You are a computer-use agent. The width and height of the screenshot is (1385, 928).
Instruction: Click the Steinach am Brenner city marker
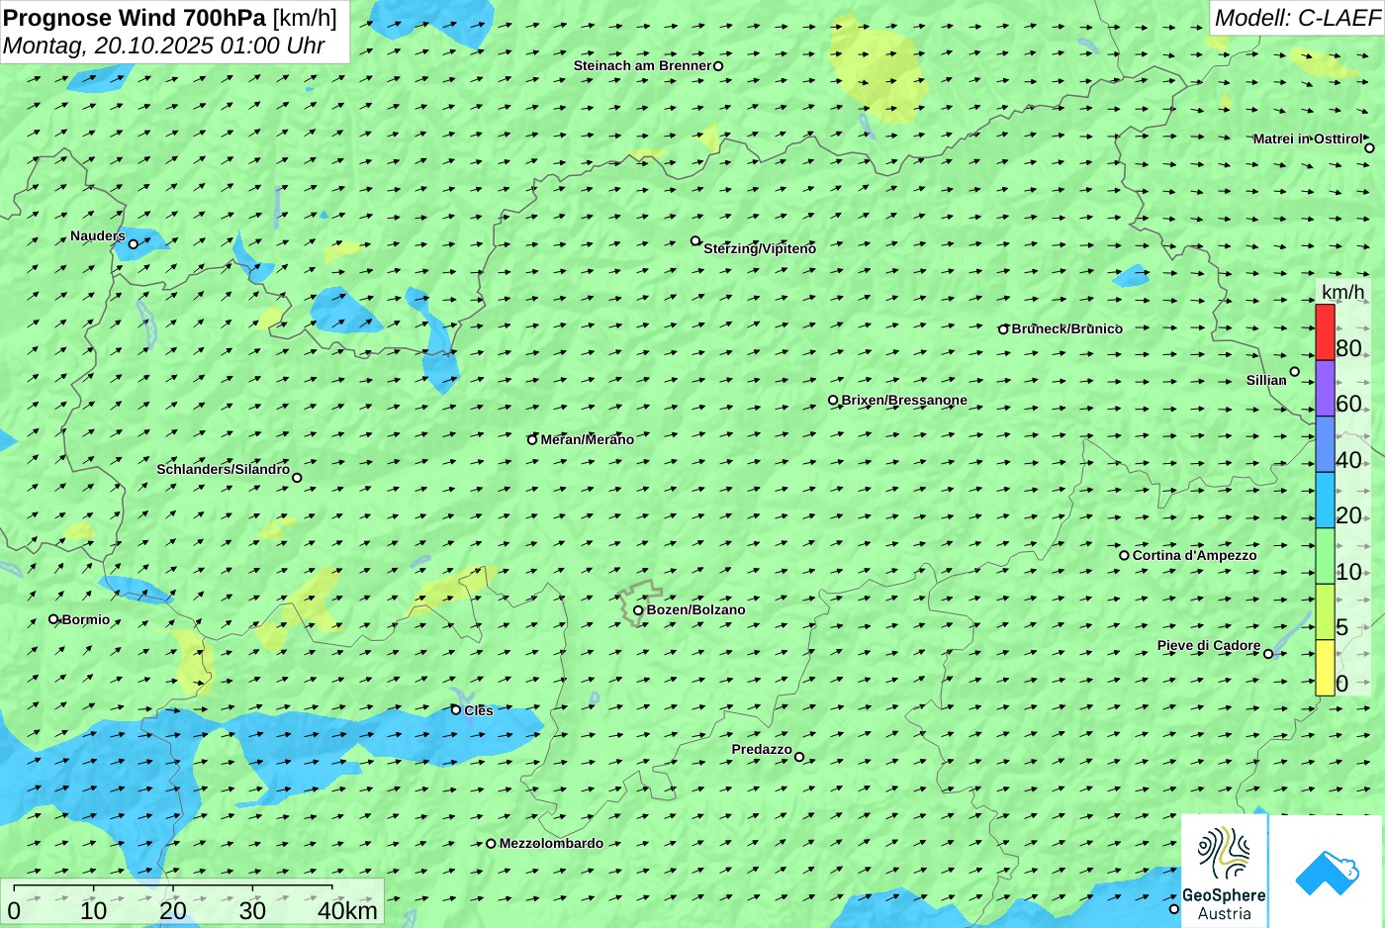click(x=718, y=66)
